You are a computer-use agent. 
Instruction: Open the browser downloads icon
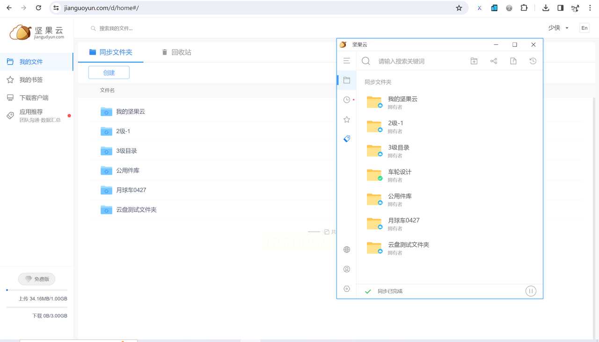click(x=546, y=8)
